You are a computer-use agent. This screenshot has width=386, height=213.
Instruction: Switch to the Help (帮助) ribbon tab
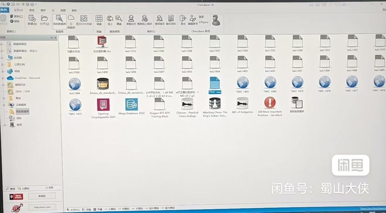click(x=74, y=11)
